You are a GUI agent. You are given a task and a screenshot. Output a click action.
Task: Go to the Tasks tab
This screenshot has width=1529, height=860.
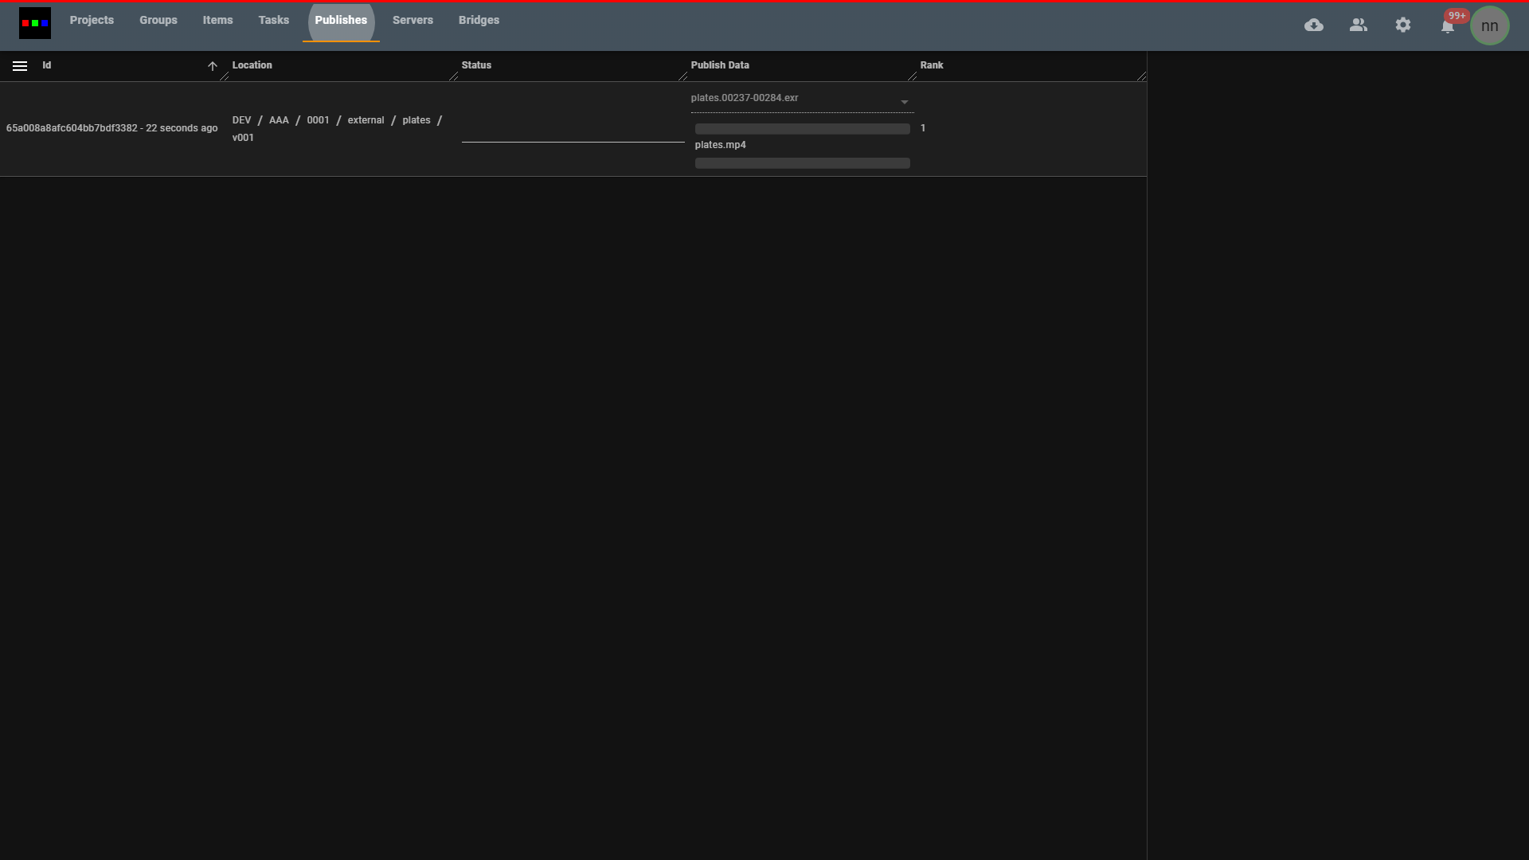(273, 20)
